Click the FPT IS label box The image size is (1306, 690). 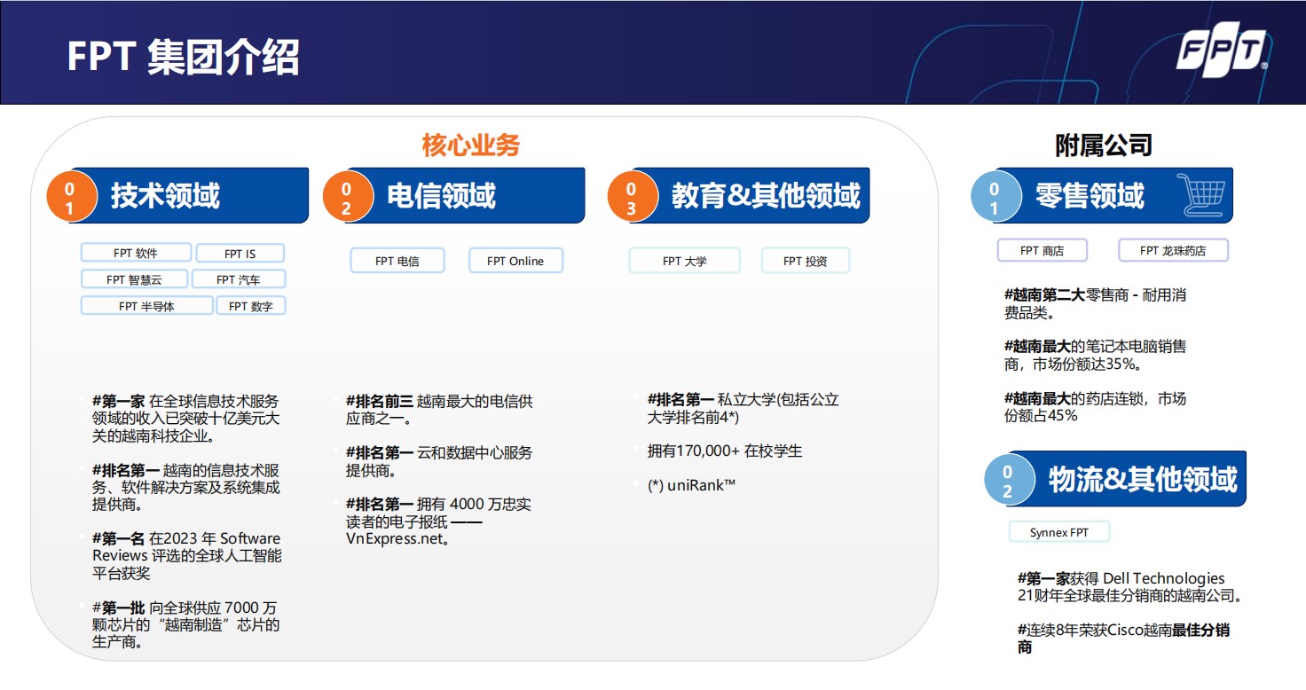coord(240,252)
